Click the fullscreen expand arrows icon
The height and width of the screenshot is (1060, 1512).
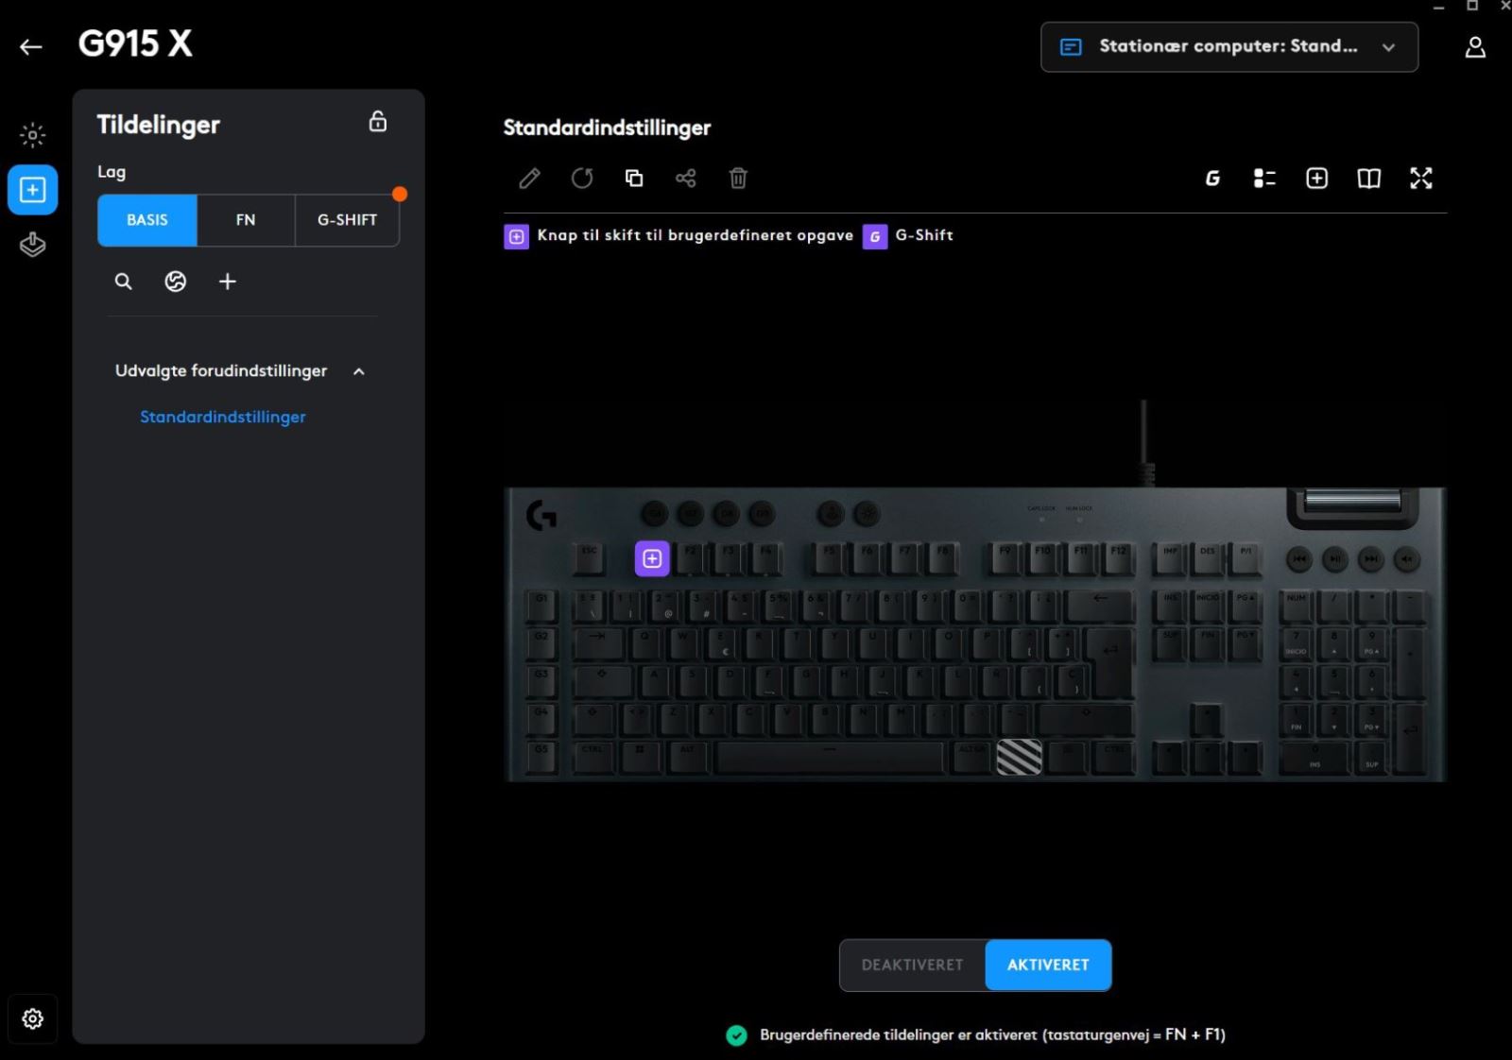pos(1420,179)
